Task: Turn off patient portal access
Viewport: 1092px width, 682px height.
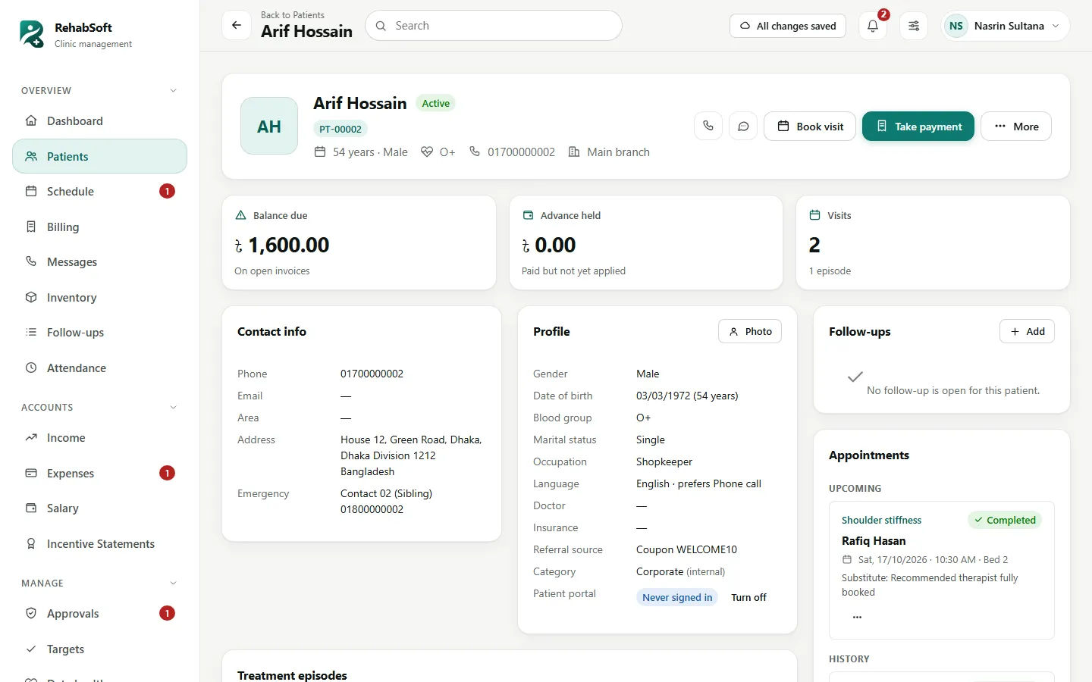Action: (748, 597)
